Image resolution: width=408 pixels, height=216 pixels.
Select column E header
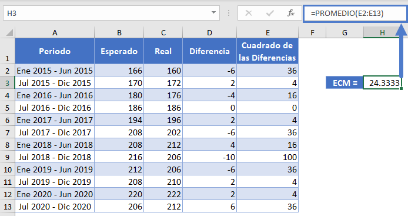[267, 32]
